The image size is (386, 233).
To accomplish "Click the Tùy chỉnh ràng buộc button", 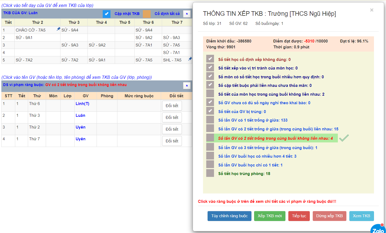I will pyautogui.click(x=229, y=216).
